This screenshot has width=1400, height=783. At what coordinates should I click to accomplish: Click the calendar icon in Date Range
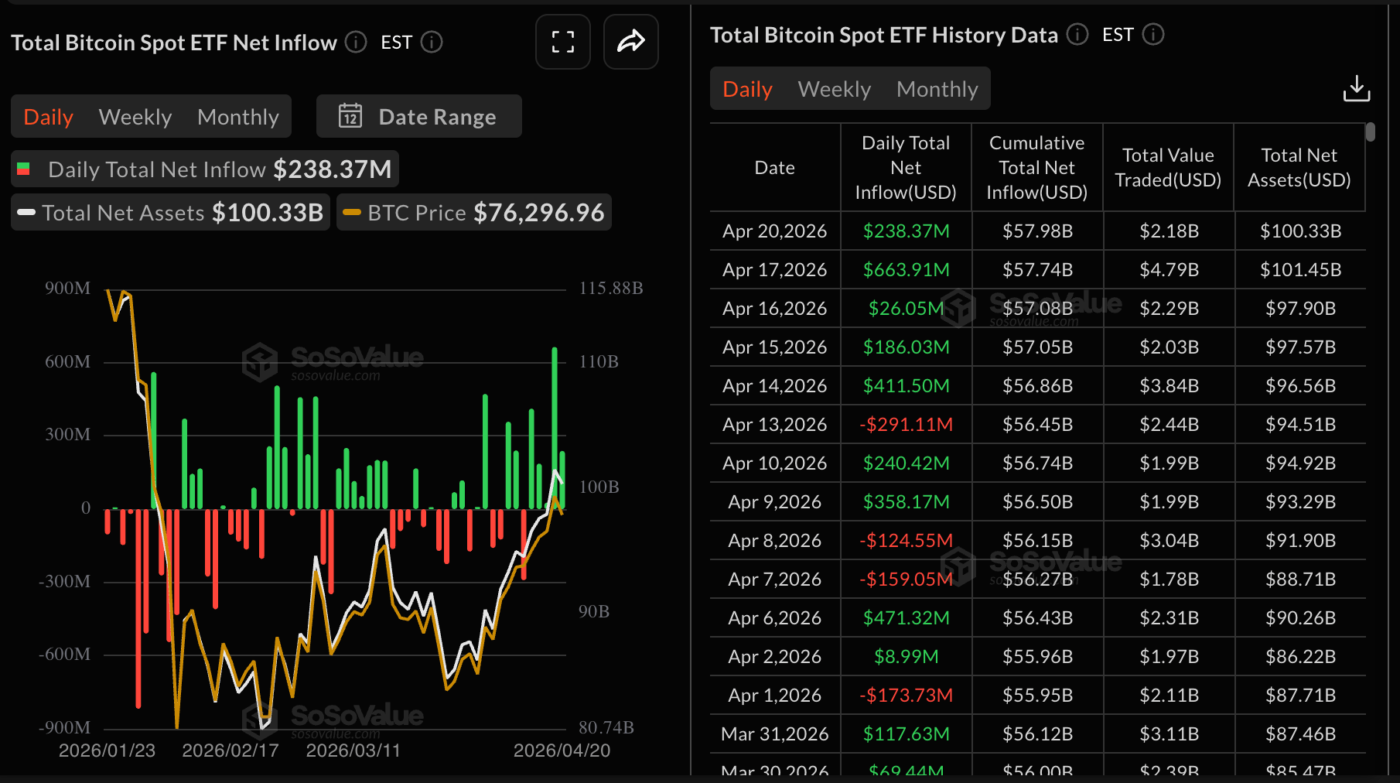[x=350, y=116]
